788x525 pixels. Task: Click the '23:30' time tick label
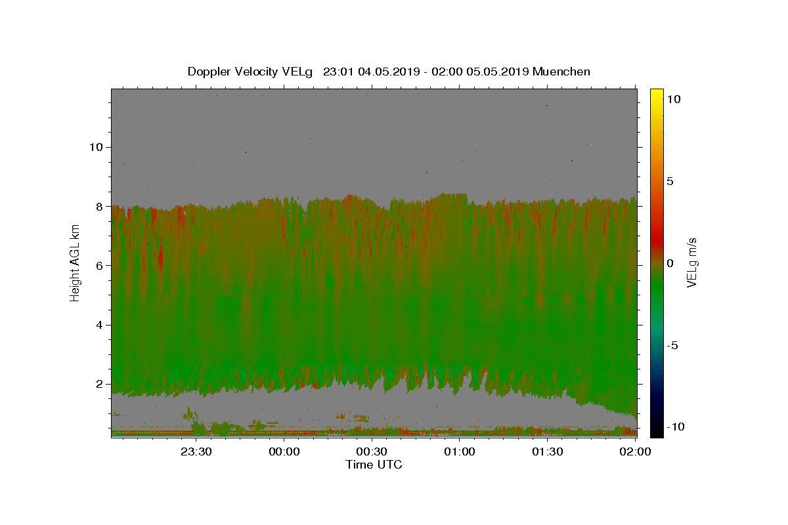click(196, 451)
